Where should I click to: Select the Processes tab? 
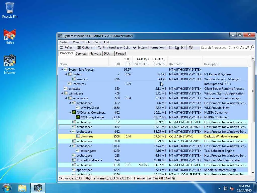pyautogui.click(x=67, y=53)
